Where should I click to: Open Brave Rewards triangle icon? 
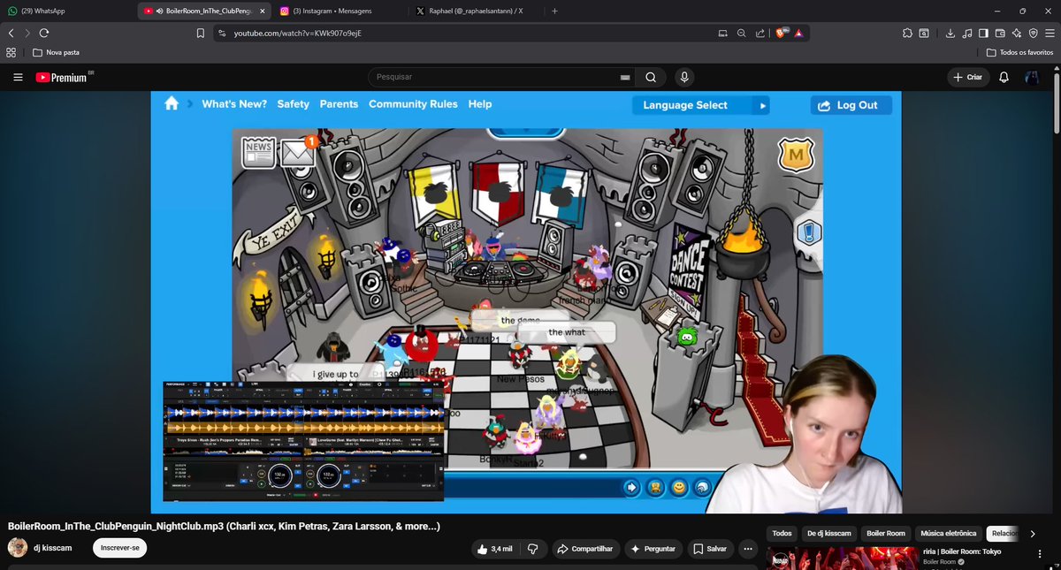[x=798, y=33]
